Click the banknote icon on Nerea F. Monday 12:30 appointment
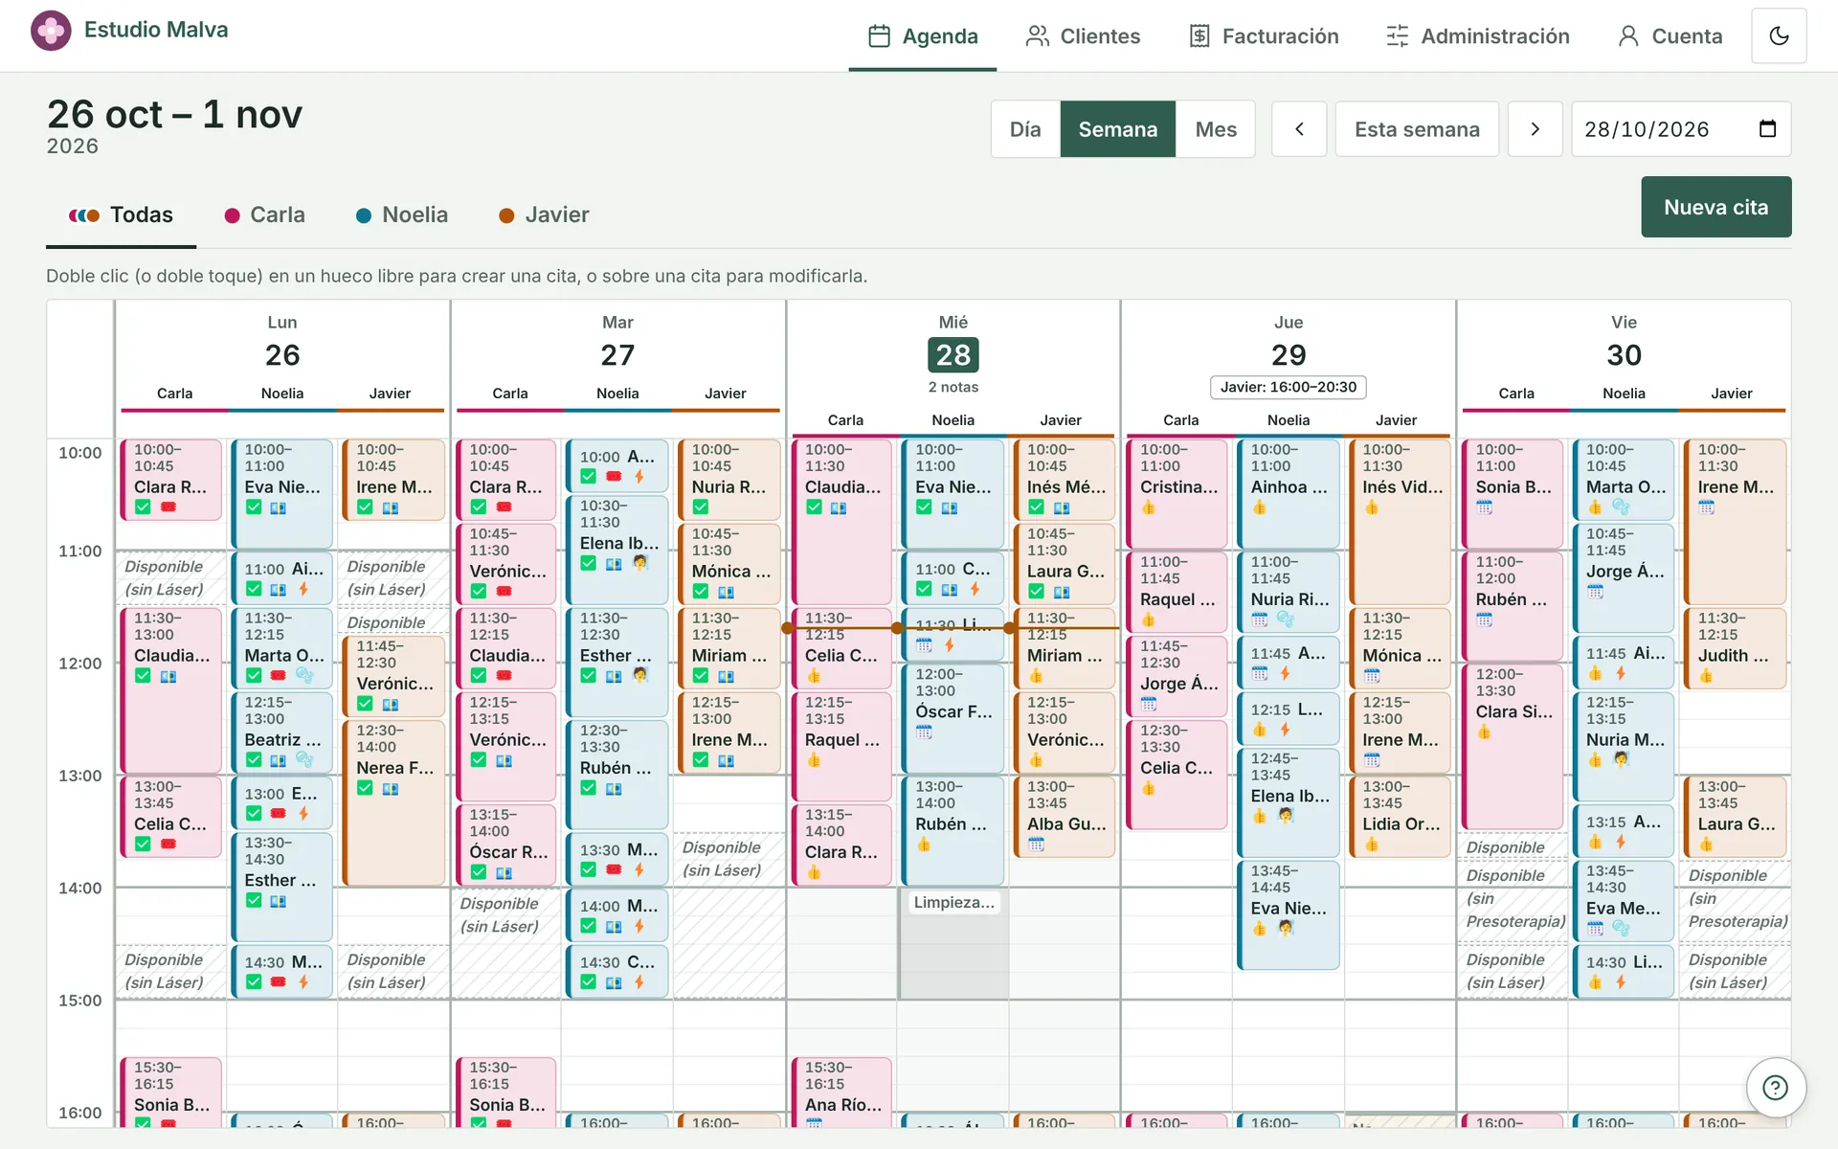 tap(391, 789)
